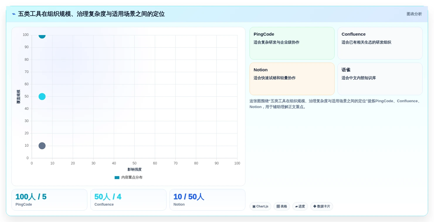Click the main chart title heading
434x222 pixels.
click(91, 14)
